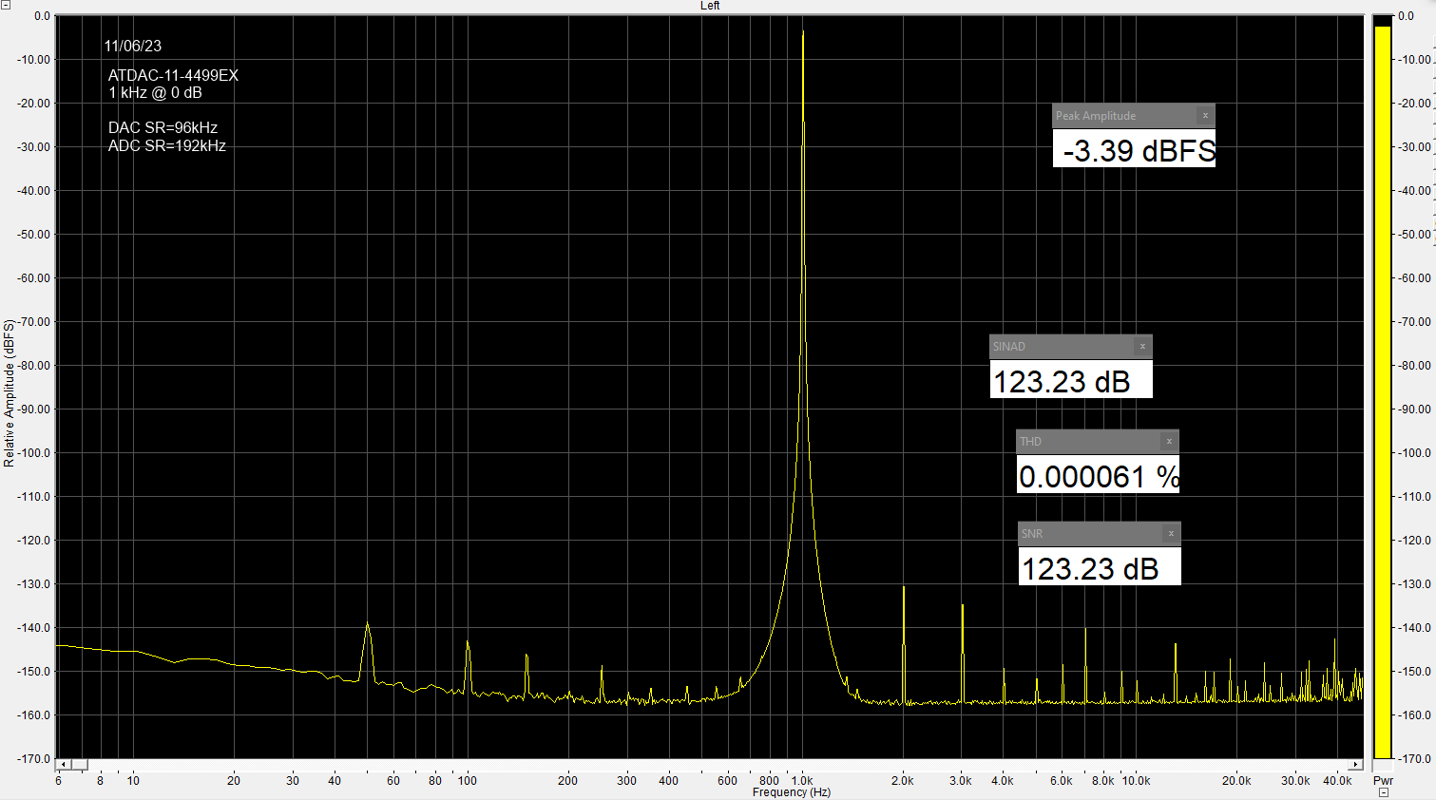This screenshot has width=1436, height=800.
Task: Click the 40.0k frequency axis tick label
Action: pos(1337,781)
